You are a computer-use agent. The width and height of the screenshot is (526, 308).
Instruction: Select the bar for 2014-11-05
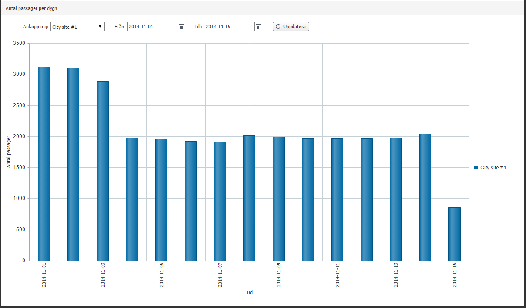162,200
